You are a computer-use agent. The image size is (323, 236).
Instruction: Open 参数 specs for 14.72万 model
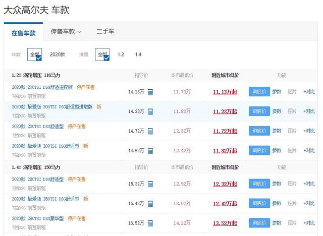pyautogui.click(x=277, y=131)
